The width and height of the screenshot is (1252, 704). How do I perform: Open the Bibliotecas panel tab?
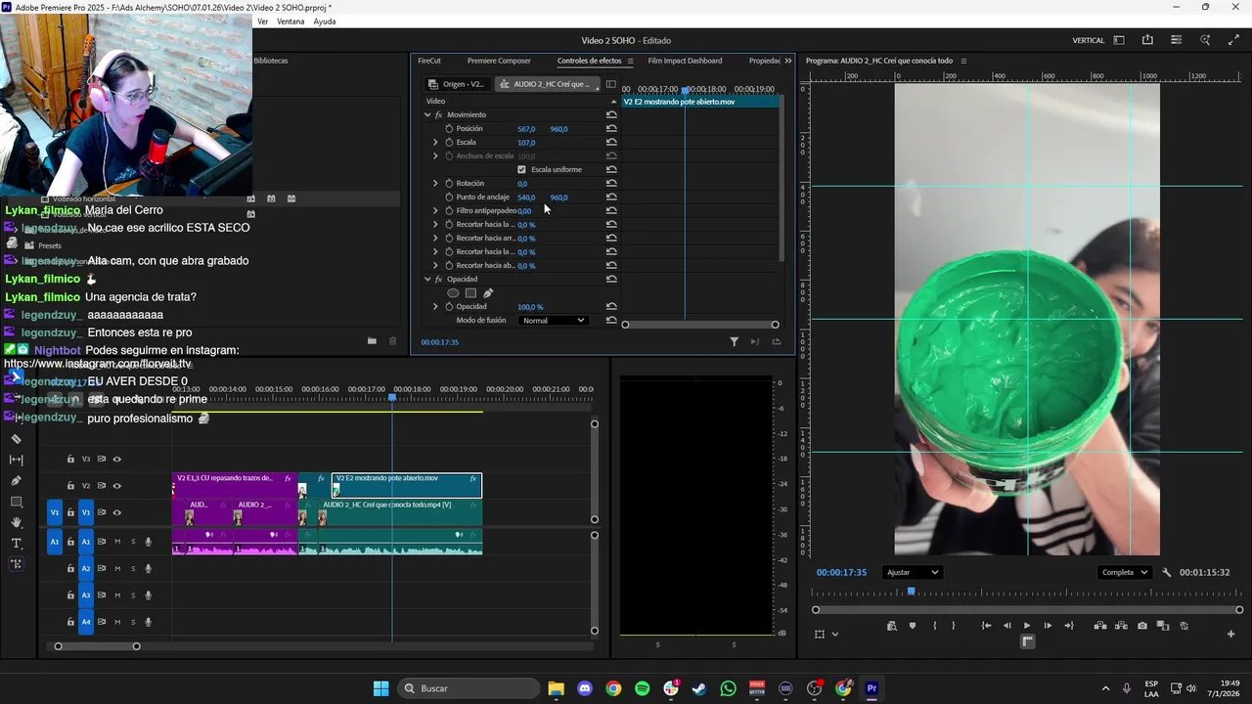click(x=271, y=61)
